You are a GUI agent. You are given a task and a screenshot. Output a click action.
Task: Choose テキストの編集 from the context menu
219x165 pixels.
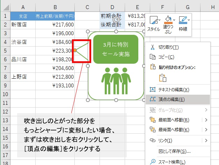tap(174, 89)
